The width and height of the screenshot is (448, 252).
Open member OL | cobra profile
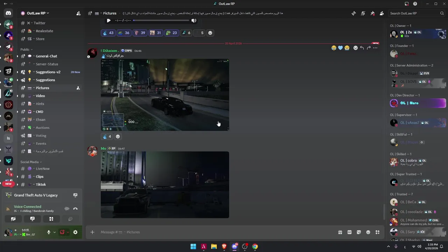click(417, 162)
